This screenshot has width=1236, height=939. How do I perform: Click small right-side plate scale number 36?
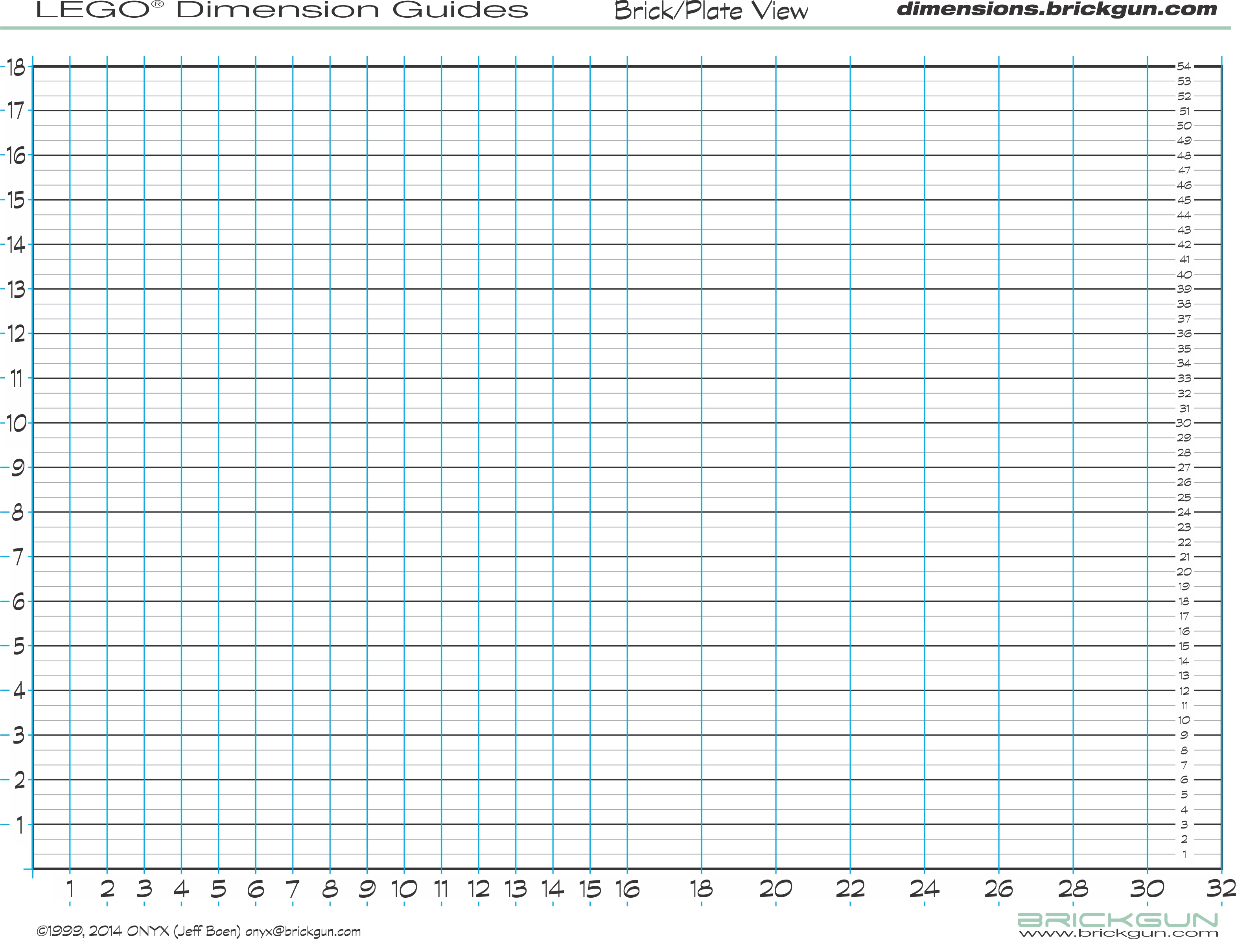click(1184, 334)
